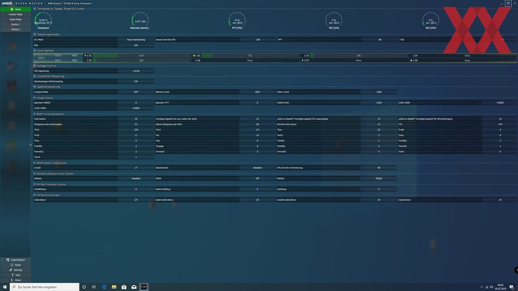Switch to Game Mode
This screenshot has height=291, width=518.
[15, 19]
